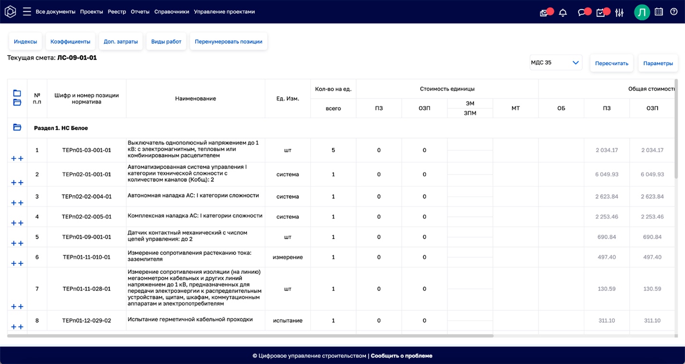685x364 pixels.
Task: Select cell ТЕРп02-01-001-01
Action: coord(86,174)
